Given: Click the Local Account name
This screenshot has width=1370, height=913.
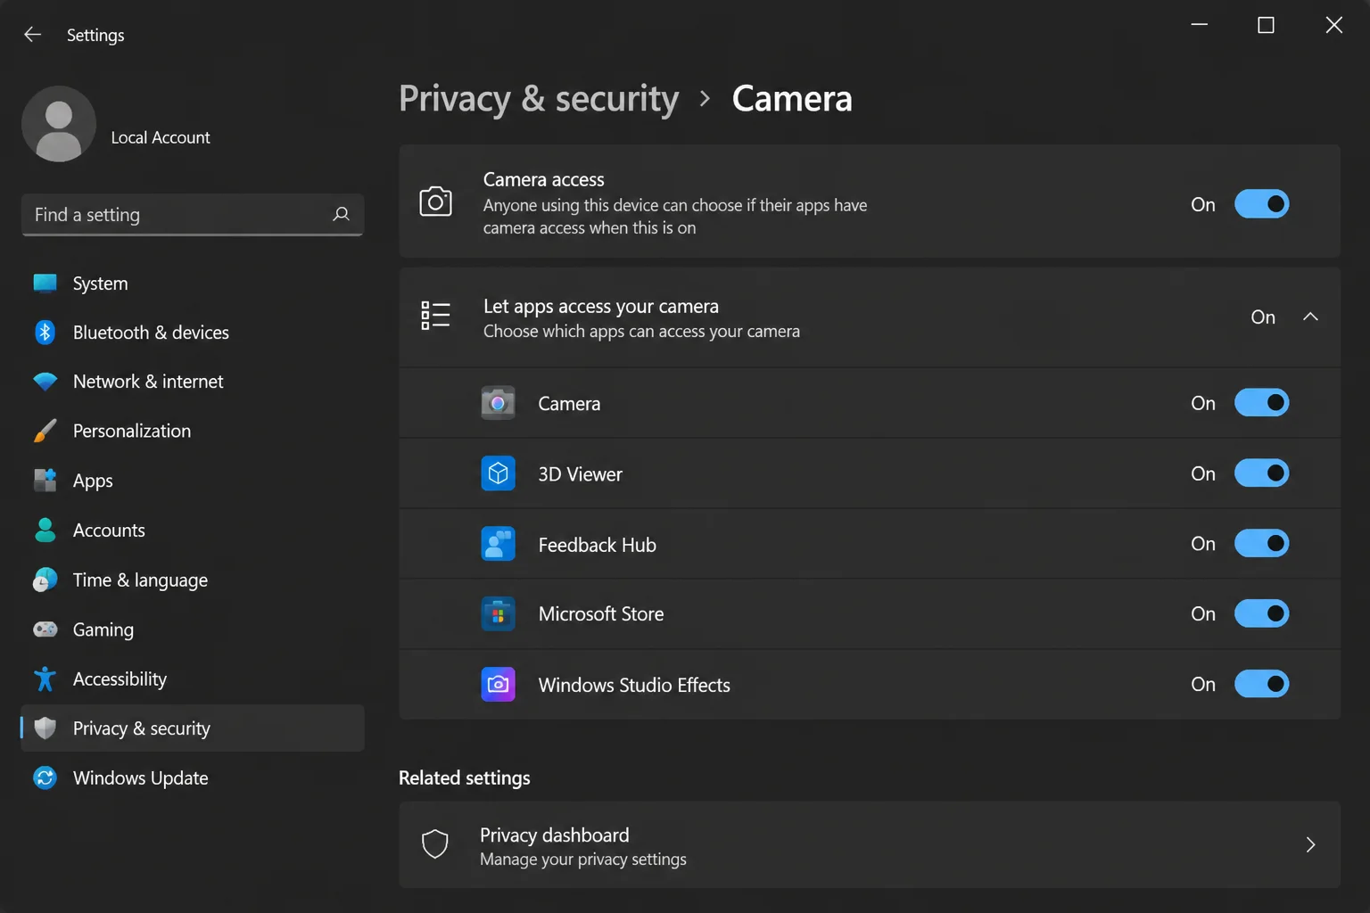Looking at the screenshot, I should pos(161,137).
